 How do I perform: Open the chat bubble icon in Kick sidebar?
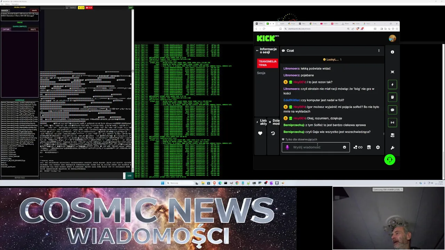[x=393, y=110]
